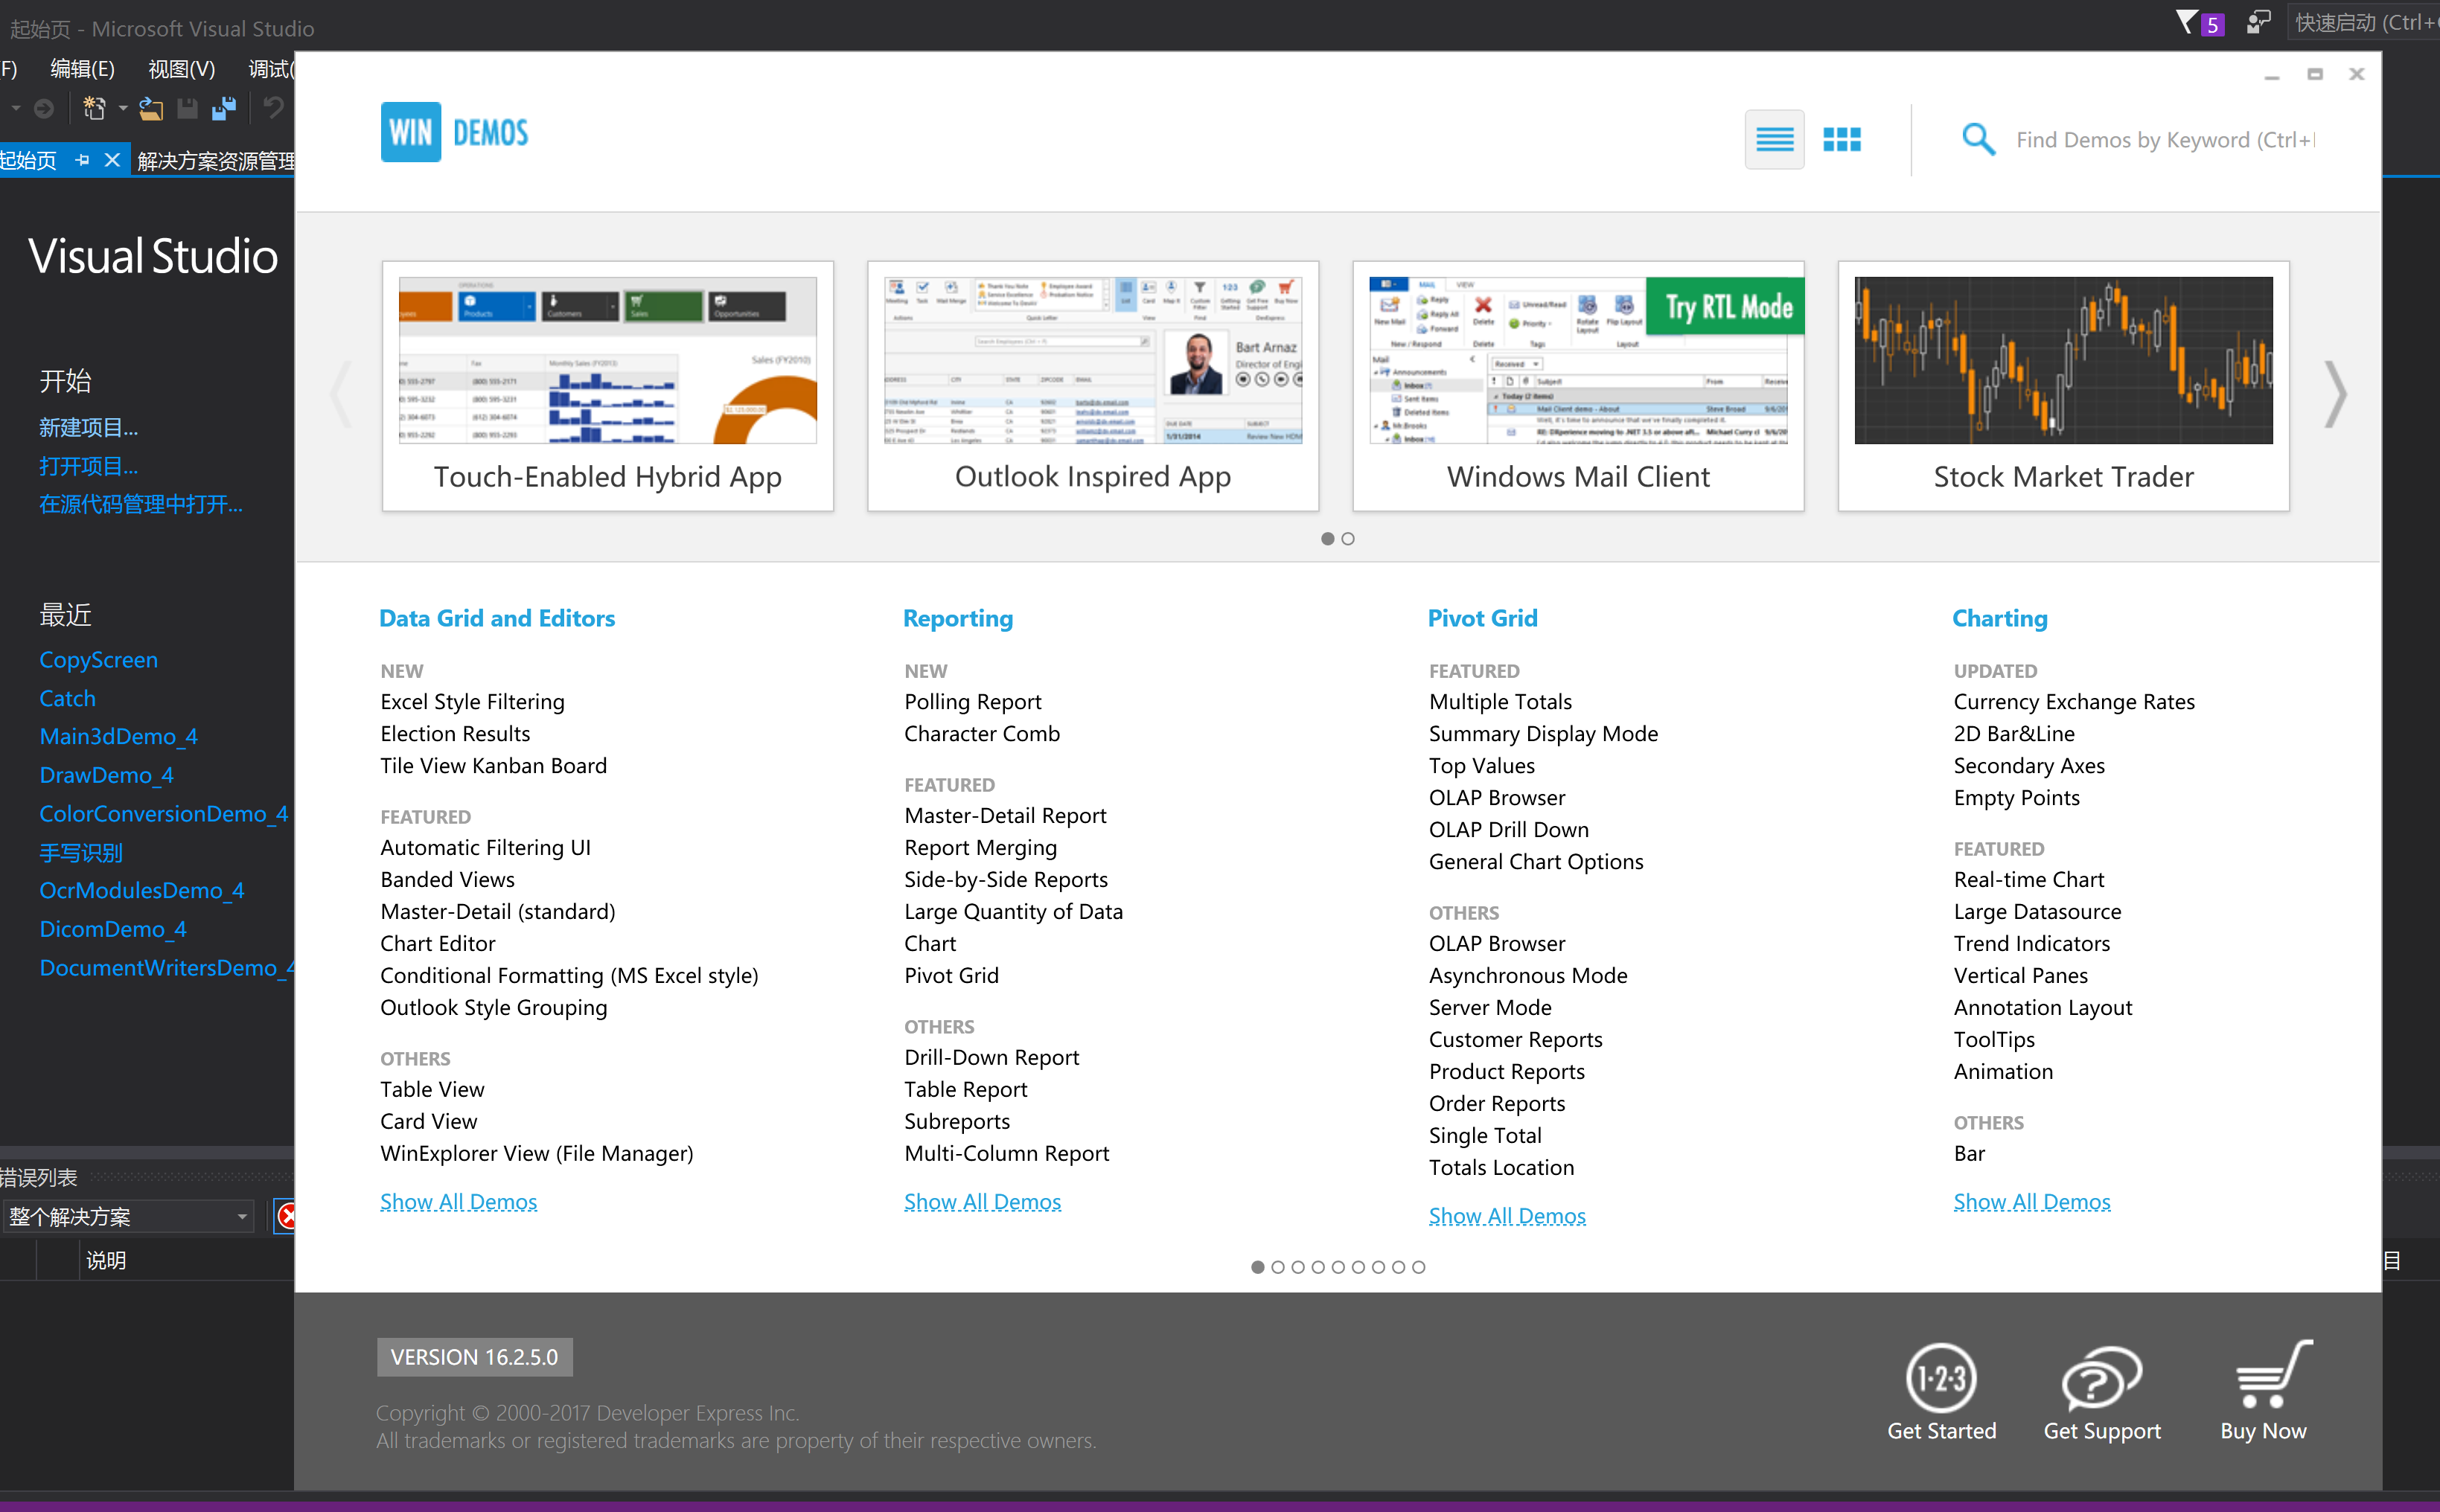Open Visual Studio Edit menu

(x=82, y=68)
